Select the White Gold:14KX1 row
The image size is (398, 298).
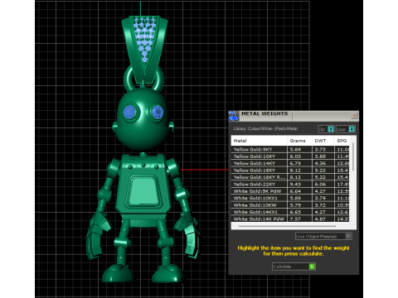(290, 212)
